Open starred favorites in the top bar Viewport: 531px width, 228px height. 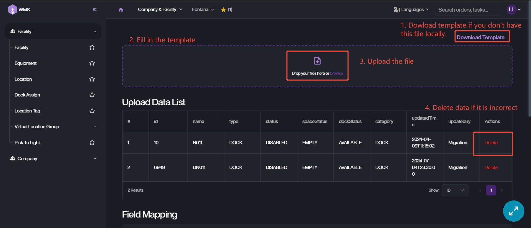coord(226,10)
